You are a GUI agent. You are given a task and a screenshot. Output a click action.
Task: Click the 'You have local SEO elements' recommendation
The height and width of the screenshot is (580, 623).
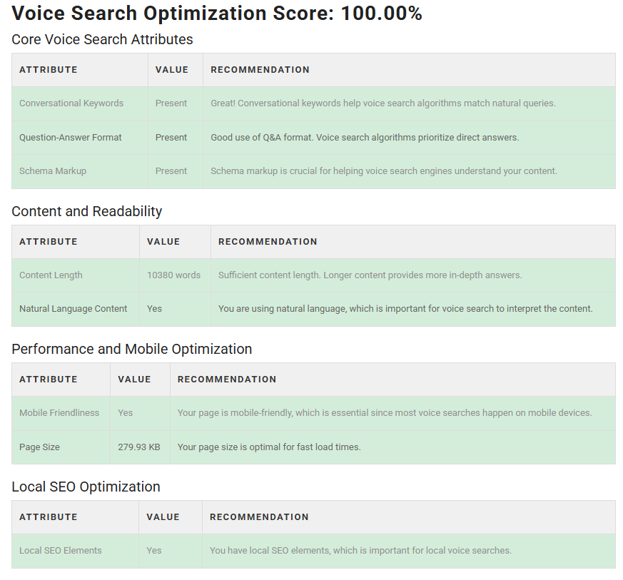360,551
